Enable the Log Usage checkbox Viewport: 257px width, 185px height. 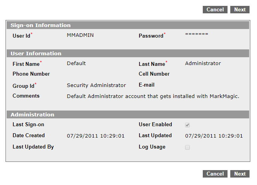187,147
